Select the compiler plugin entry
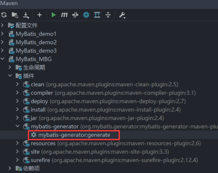 point(42,93)
